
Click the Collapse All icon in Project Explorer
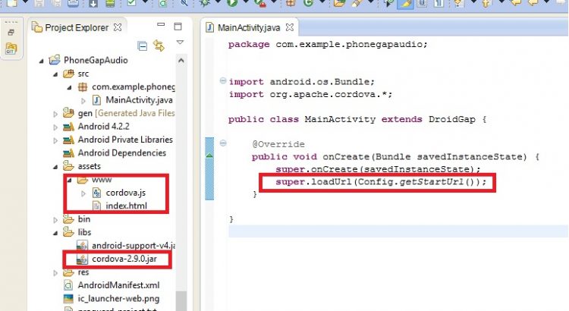142,47
